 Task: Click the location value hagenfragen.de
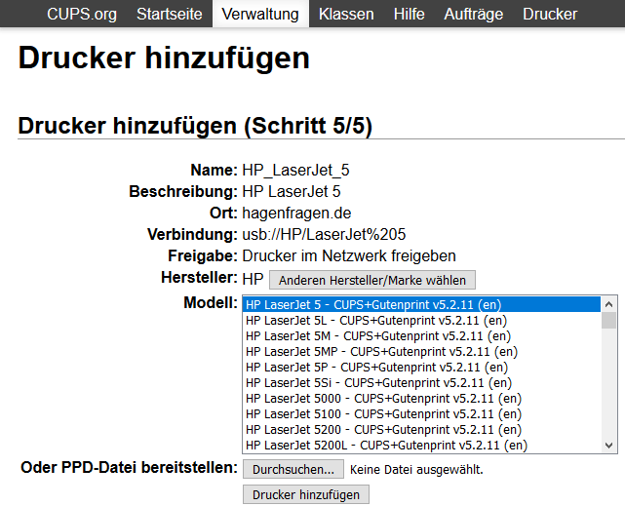(x=296, y=213)
